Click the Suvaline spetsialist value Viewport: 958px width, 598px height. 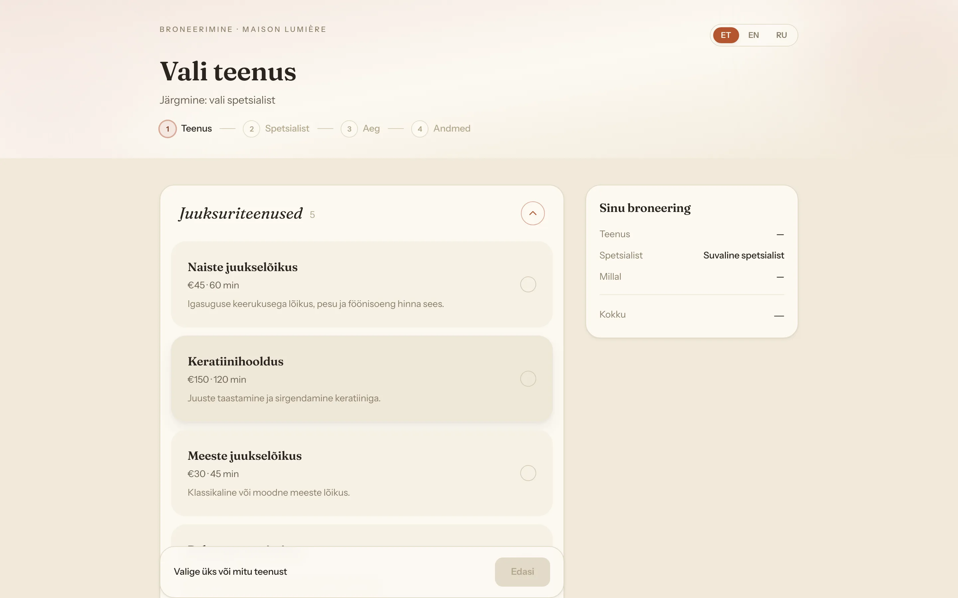pos(743,255)
